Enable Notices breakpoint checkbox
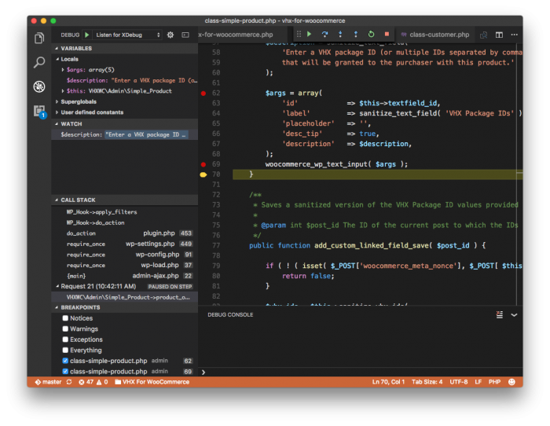Viewport: 550px width, 426px height. pos(65,318)
